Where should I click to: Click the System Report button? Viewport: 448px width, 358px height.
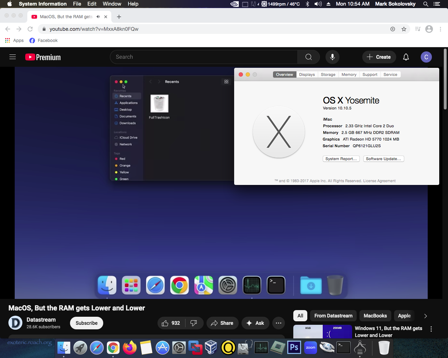point(341,159)
